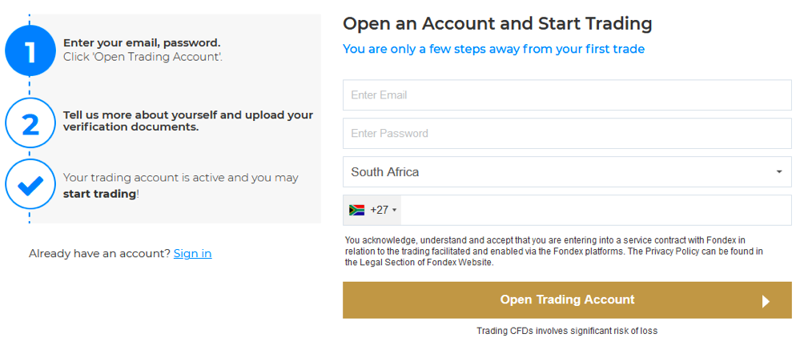The width and height of the screenshot is (796, 338).
Task: Click the Enter Email field
Action: (x=567, y=95)
